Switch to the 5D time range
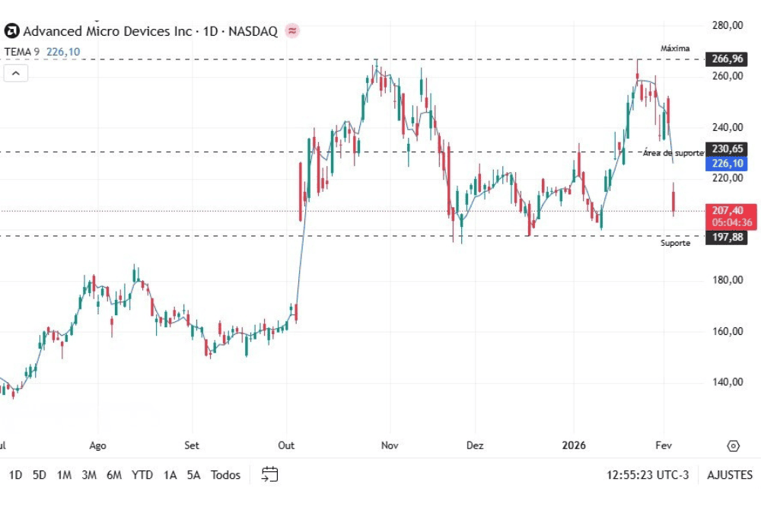This screenshot has width=761, height=507. point(40,475)
